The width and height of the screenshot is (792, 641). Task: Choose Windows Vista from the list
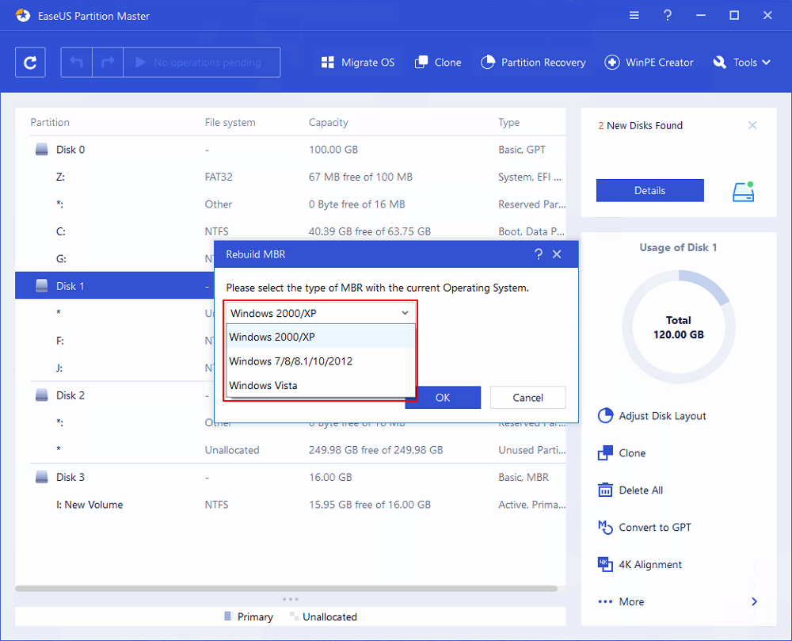[321, 385]
